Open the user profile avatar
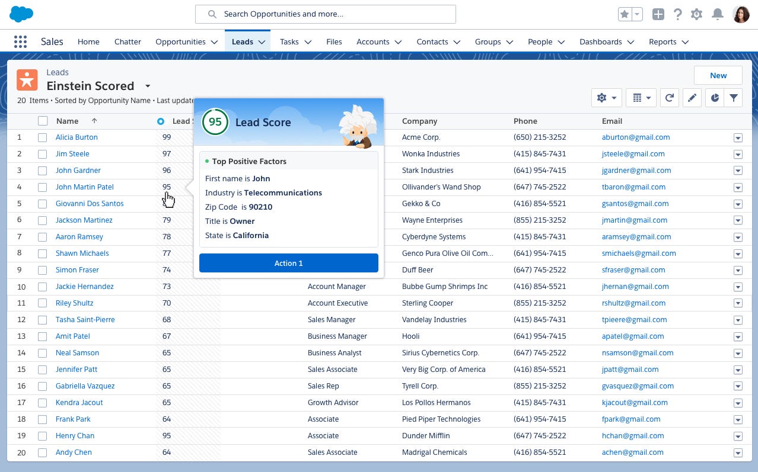Image resolution: width=758 pixels, height=472 pixels. [x=741, y=14]
